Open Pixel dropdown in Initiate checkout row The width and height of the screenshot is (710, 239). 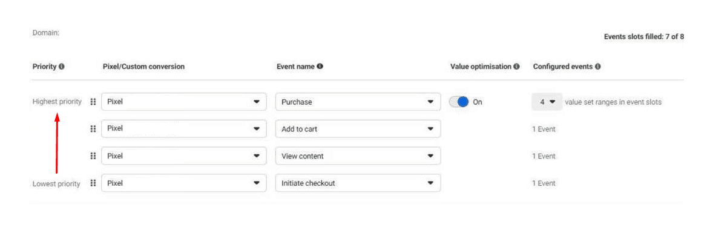tap(184, 183)
